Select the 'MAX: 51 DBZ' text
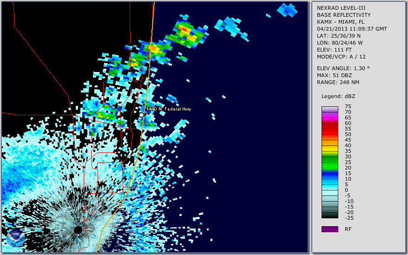408x255 pixels. point(334,75)
